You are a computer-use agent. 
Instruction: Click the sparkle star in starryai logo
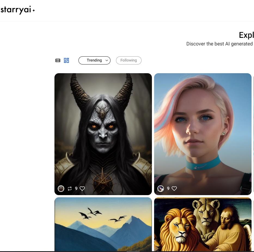click(x=34, y=11)
